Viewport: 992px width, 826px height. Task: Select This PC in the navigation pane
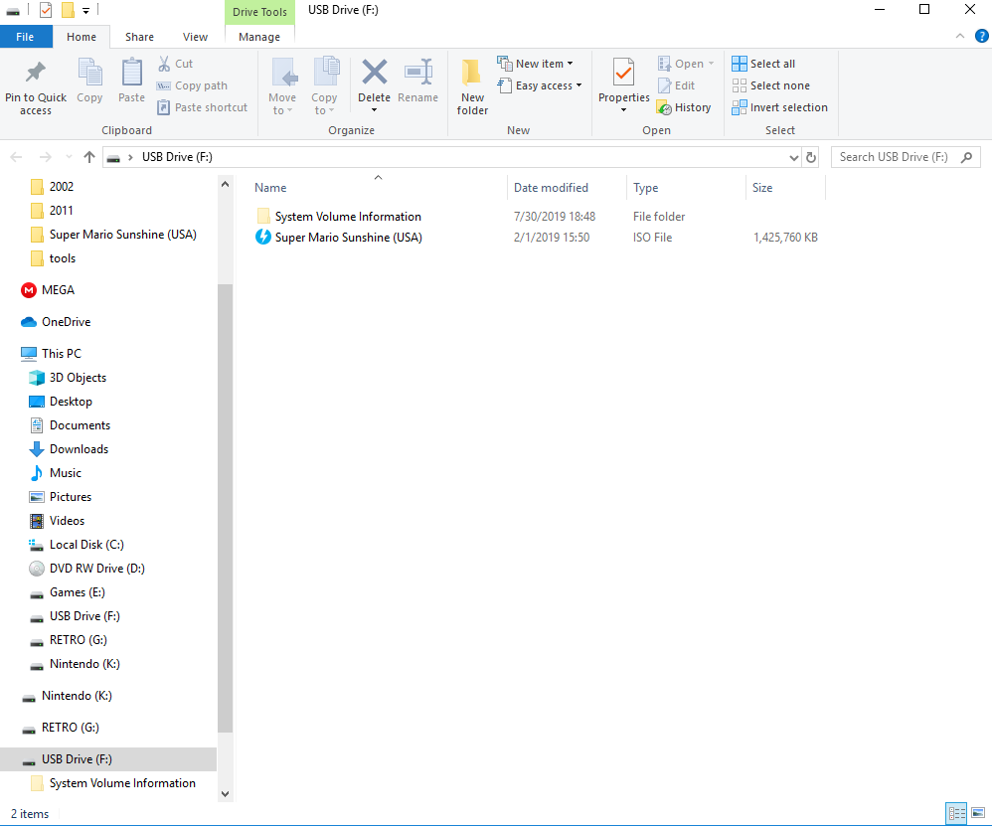click(51, 354)
